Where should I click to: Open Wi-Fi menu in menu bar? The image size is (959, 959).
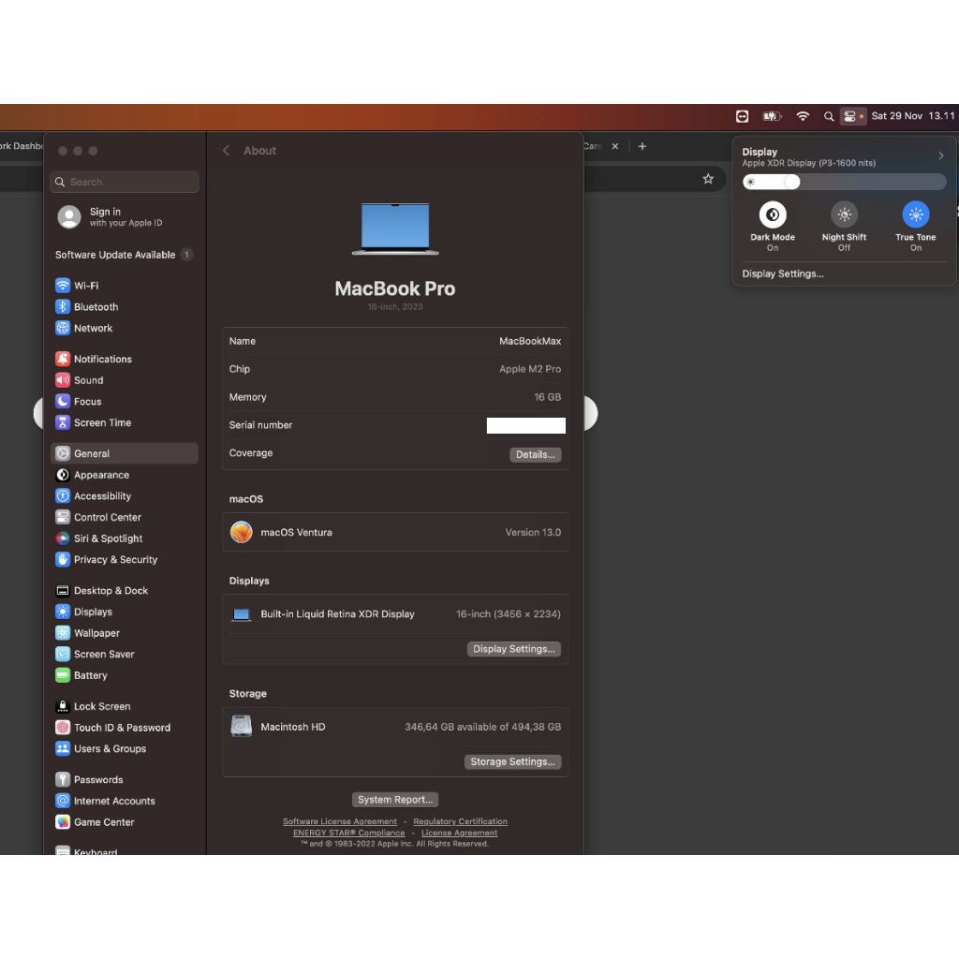click(803, 116)
